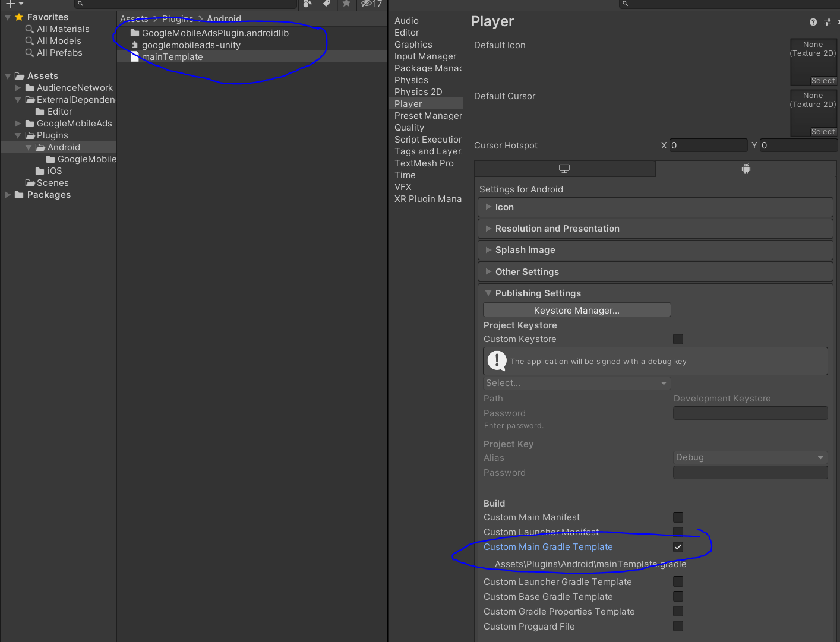Open Editor project settings

click(x=406, y=33)
